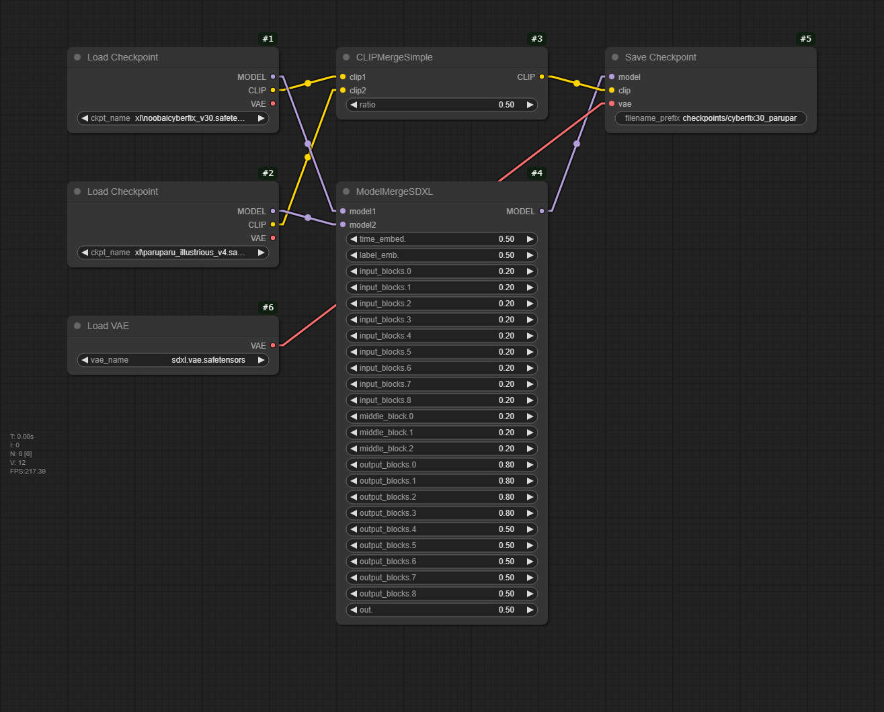Collapse the Save Checkpoint node via title dot
This screenshot has height=712, width=884.
click(x=615, y=58)
